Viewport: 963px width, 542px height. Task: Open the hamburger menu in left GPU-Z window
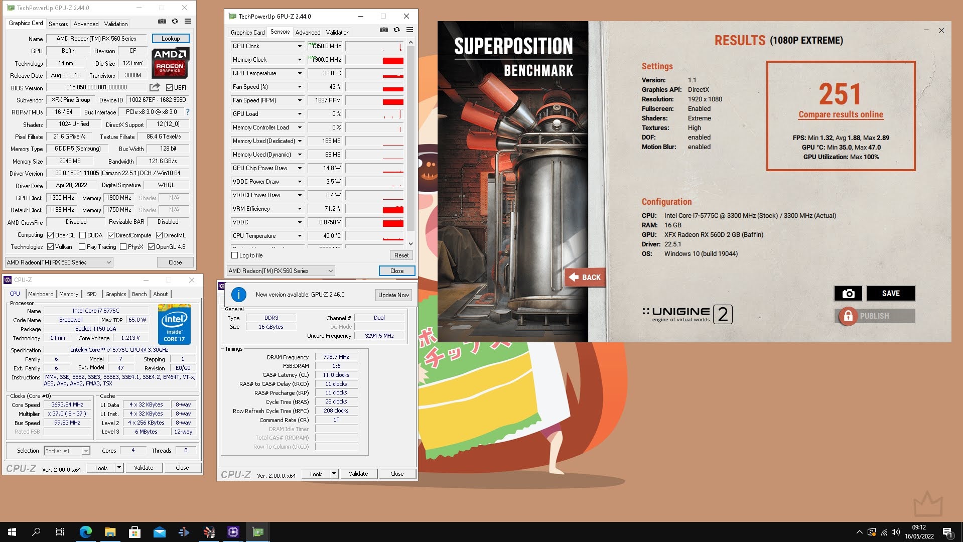[188, 21]
